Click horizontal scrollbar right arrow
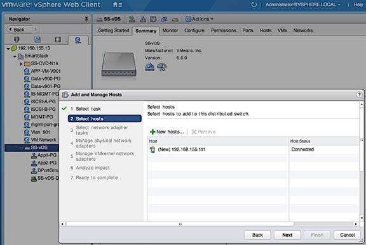 356,224
